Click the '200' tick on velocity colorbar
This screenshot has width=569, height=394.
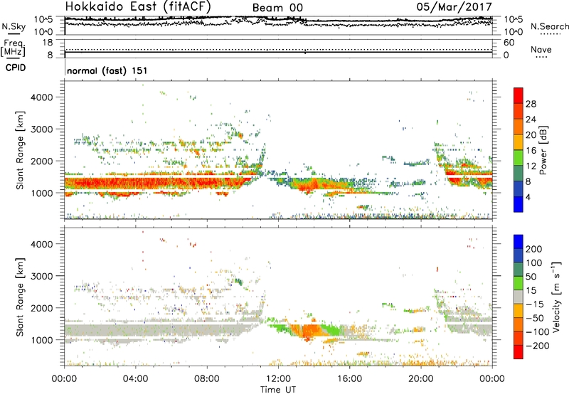click(x=534, y=249)
